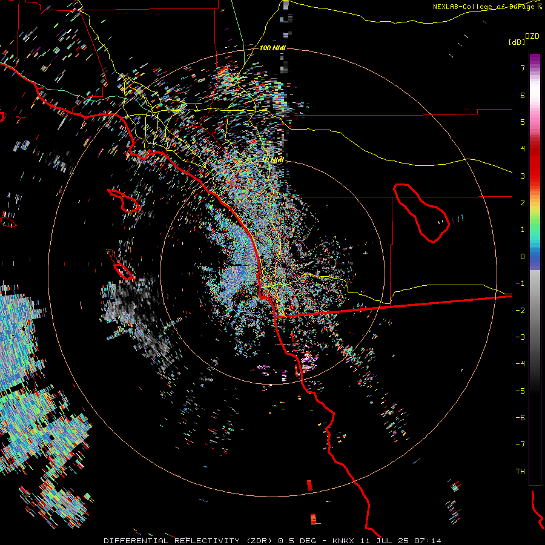Click the -1 dB value on color scale
Screen dimensions: 545x545
(520, 283)
